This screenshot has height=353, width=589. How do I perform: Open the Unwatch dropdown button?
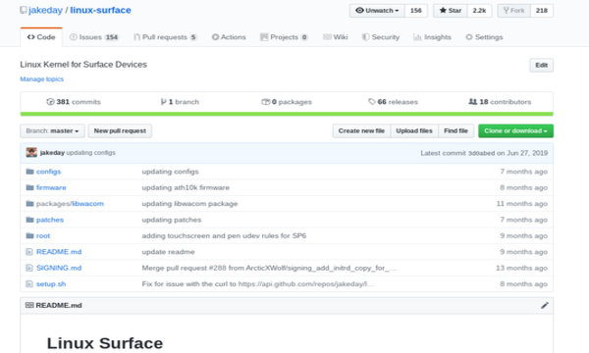tap(377, 11)
